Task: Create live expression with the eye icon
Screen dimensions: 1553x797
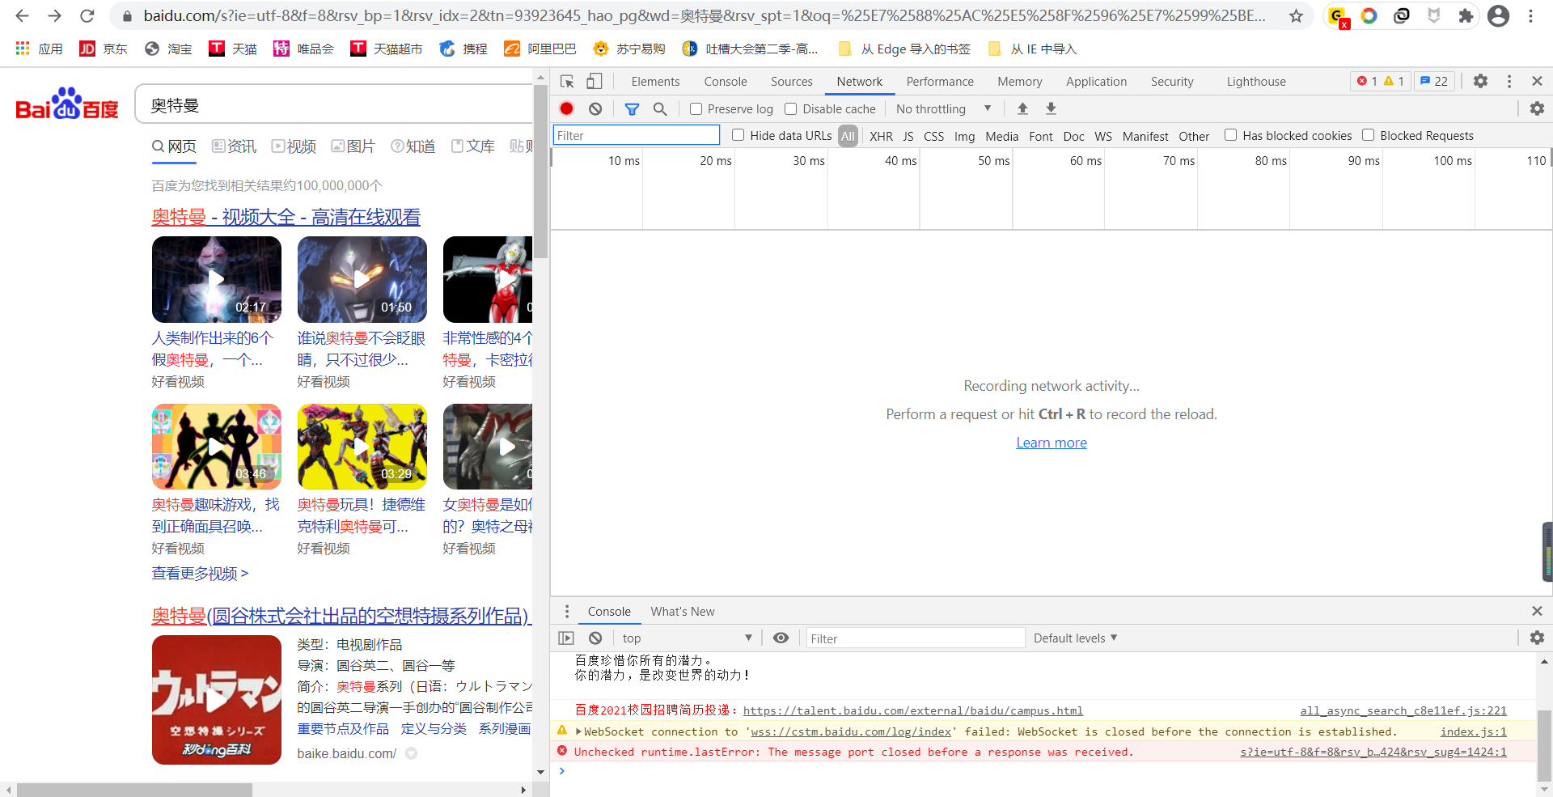Action: coord(781,638)
